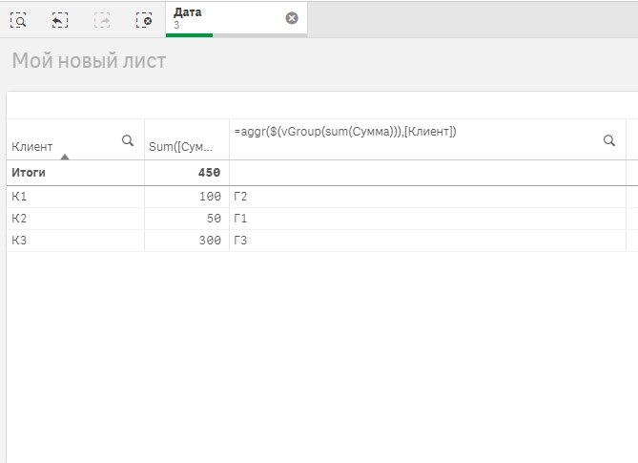Select client К2 cell

pyautogui.click(x=75, y=219)
